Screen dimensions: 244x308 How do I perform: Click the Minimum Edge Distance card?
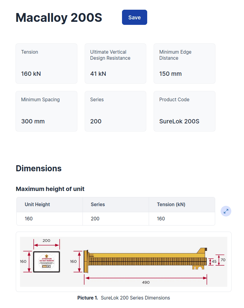coord(185,63)
